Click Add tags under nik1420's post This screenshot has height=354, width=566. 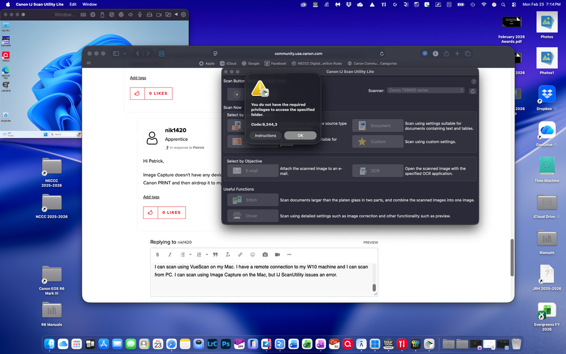point(151,197)
